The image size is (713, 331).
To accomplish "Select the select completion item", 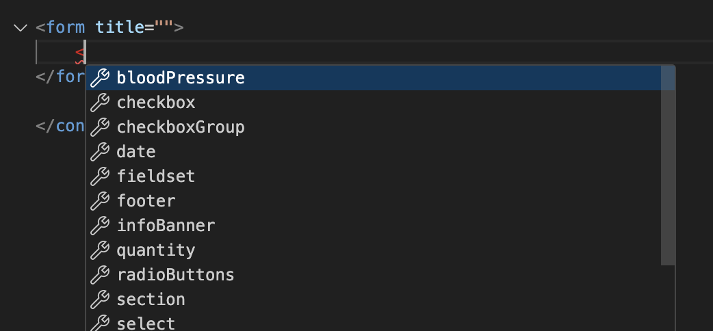I will pyautogui.click(x=146, y=323).
